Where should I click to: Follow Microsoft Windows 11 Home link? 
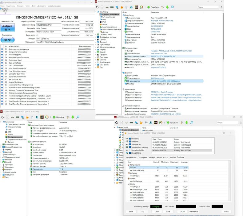[162, 21]
